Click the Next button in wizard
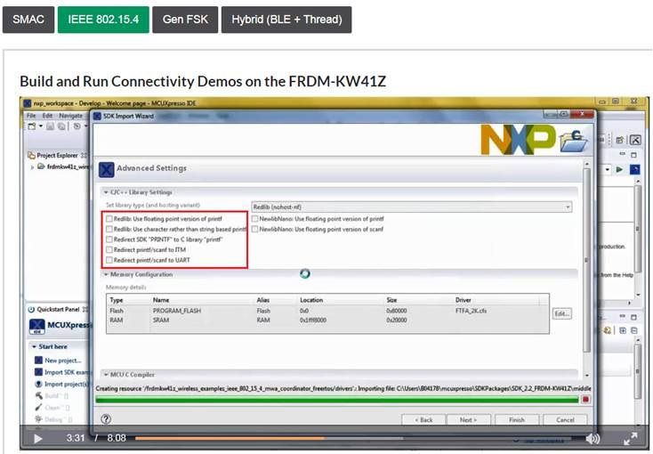This screenshot has width=653, height=454. [x=468, y=420]
